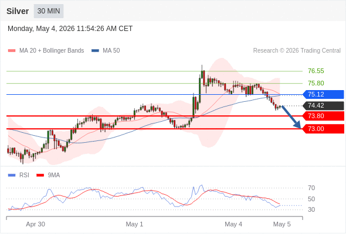Click the 30 MIN timeframe button

click(49, 11)
